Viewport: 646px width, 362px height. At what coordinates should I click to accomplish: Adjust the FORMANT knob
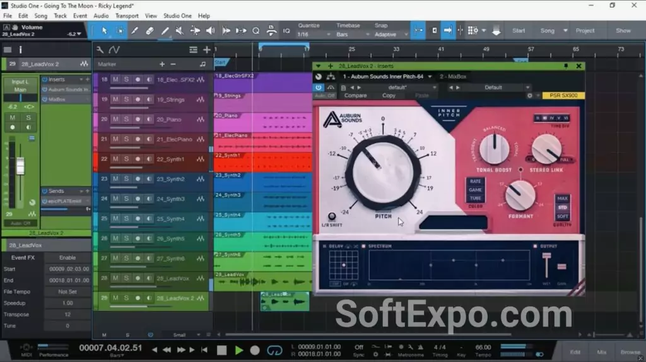coord(520,196)
